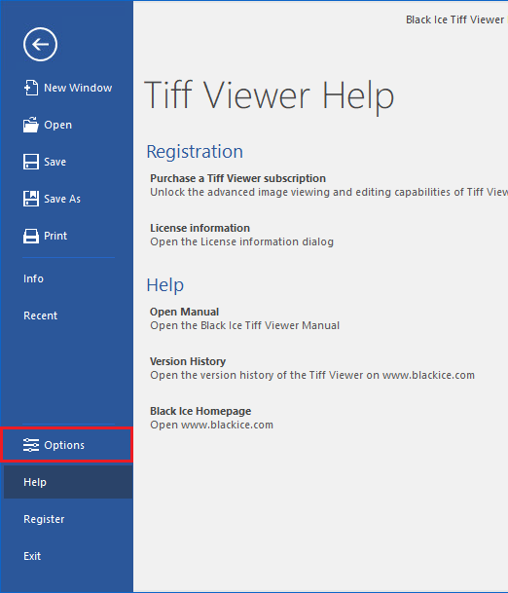Image resolution: width=508 pixels, height=593 pixels.
Task: Click 'Unlock the advanced image viewing' description
Action: (329, 192)
